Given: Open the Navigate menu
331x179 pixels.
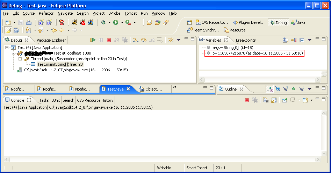Looking at the screenshot, I should (x=65, y=13).
